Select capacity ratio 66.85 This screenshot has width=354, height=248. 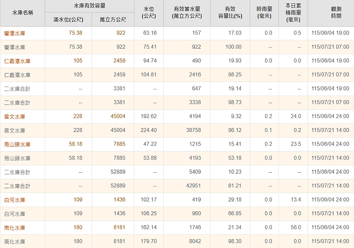235,213
